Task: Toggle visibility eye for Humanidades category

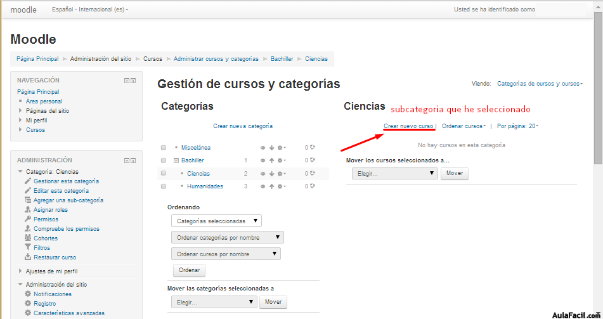Action: tap(263, 186)
